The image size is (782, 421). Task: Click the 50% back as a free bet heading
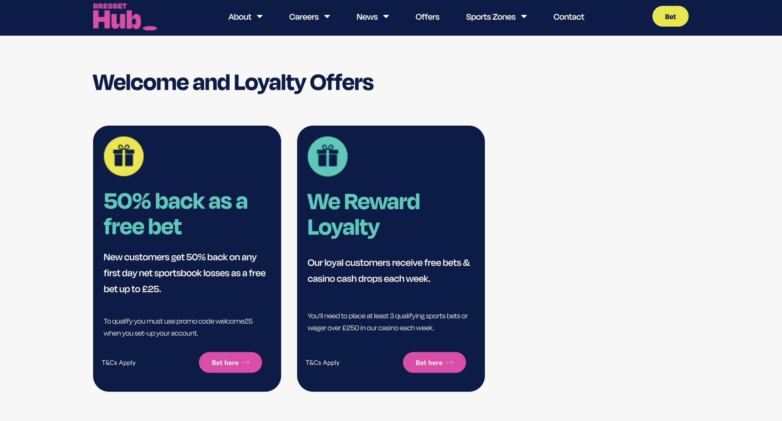pyautogui.click(x=176, y=214)
